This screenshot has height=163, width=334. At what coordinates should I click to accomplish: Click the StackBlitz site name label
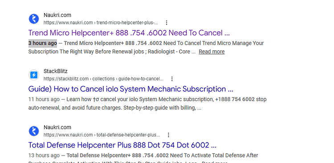[55, 71]
